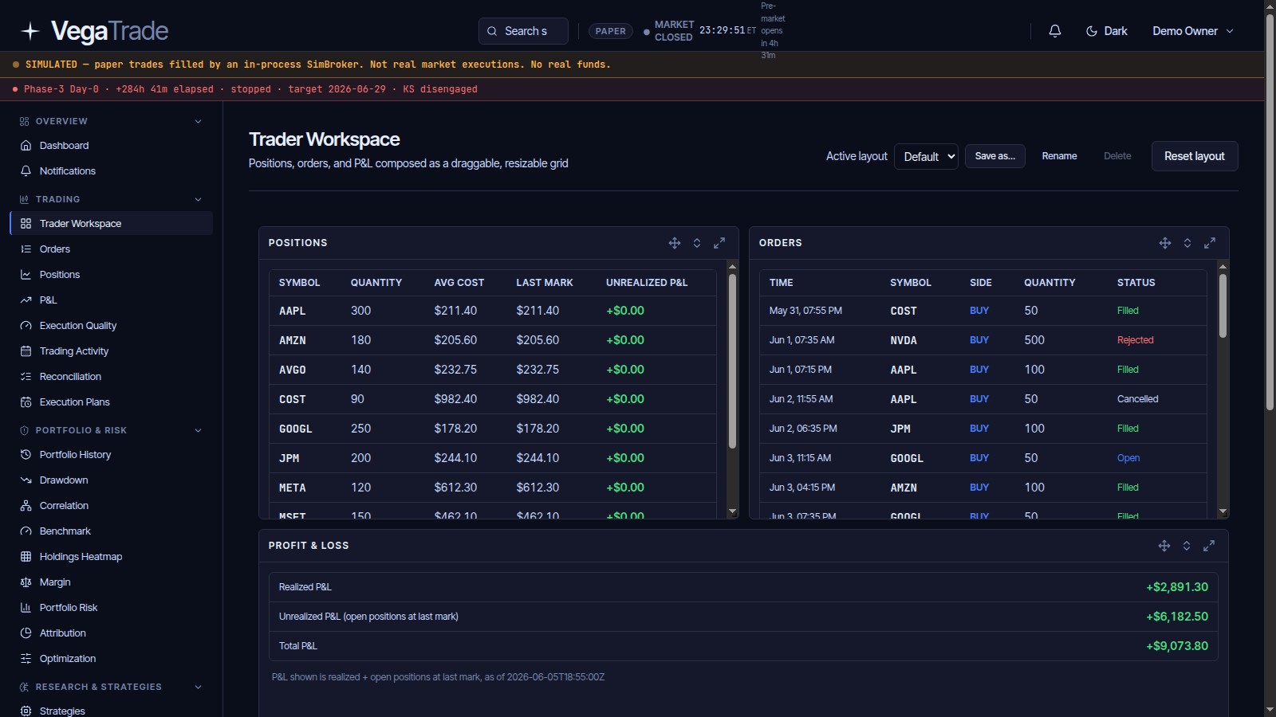Screen dimensions: 1276x717
Task: Click Total P&L value +$9,073.80
Action: point(1176,646)
